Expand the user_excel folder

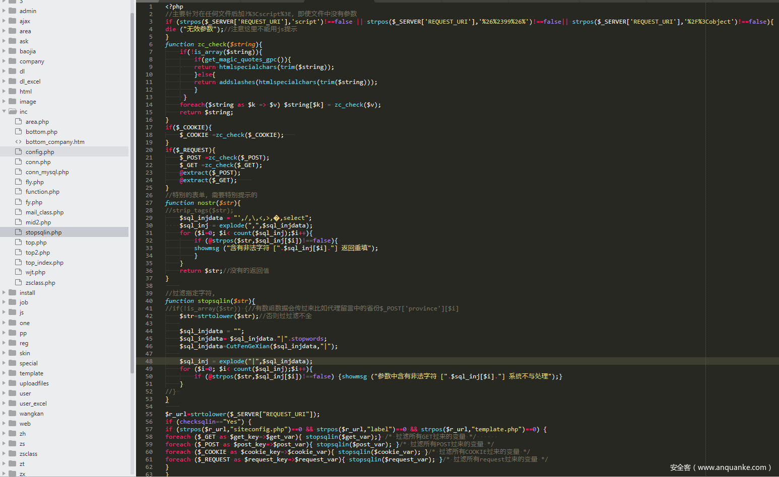4,403
